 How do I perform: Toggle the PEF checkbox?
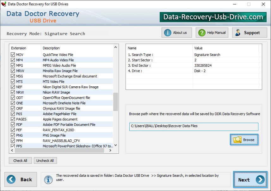13,130
